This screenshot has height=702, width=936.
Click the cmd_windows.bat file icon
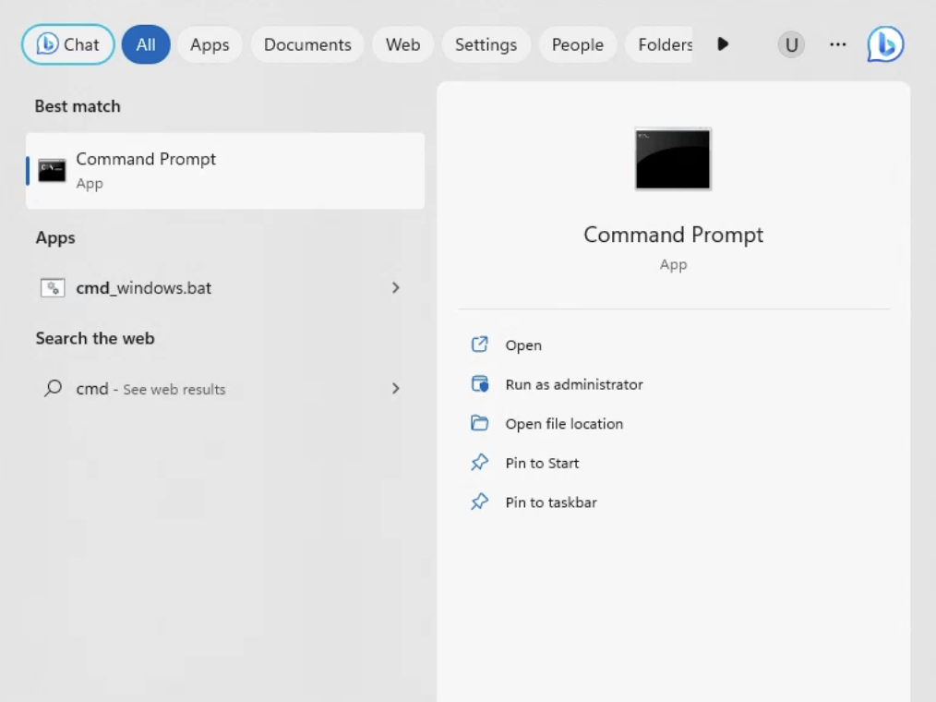pos(53,288)
